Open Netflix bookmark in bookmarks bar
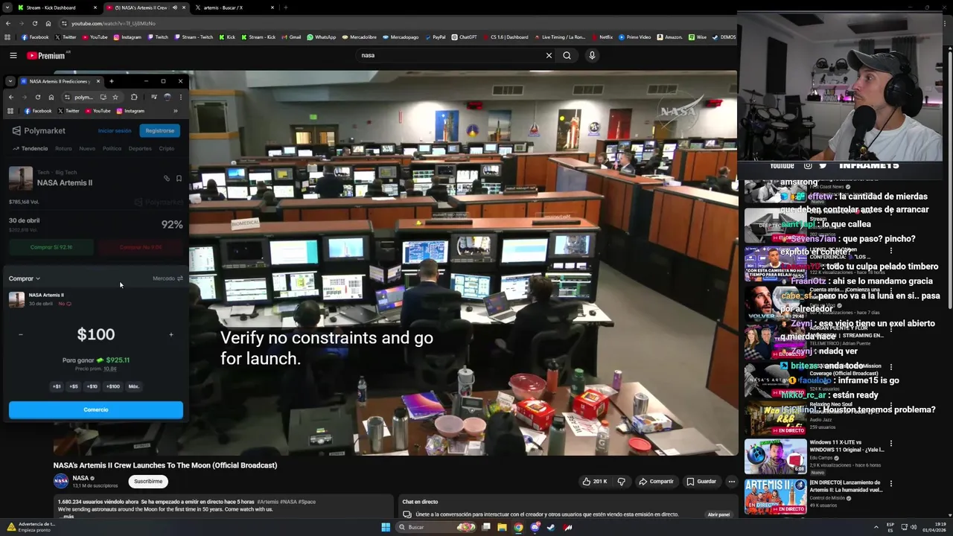This screenshot has width=953, height=536. 602,37
